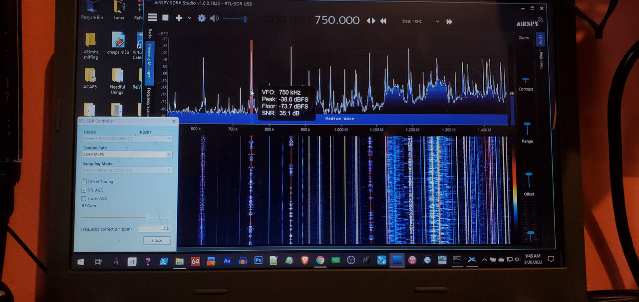Enable the Offset Tuning checkbox
The height and width of the screenshot is (302, 639).
point(84,182)
